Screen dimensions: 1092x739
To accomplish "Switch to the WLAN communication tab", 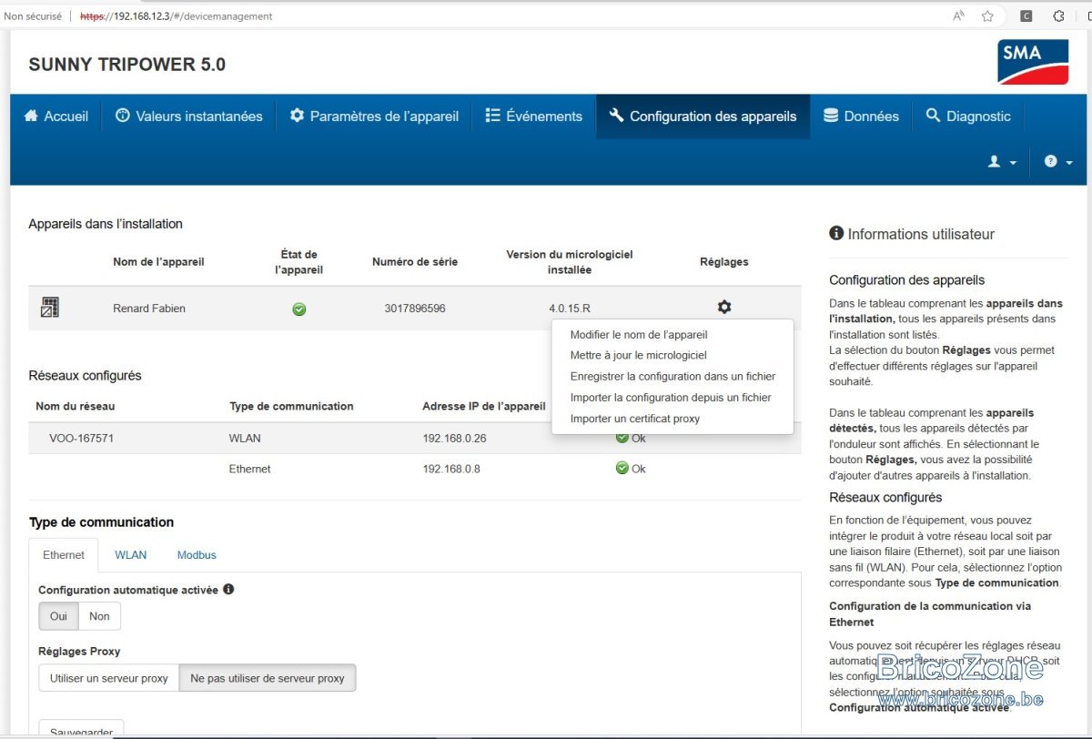I will tap(131, 555).
